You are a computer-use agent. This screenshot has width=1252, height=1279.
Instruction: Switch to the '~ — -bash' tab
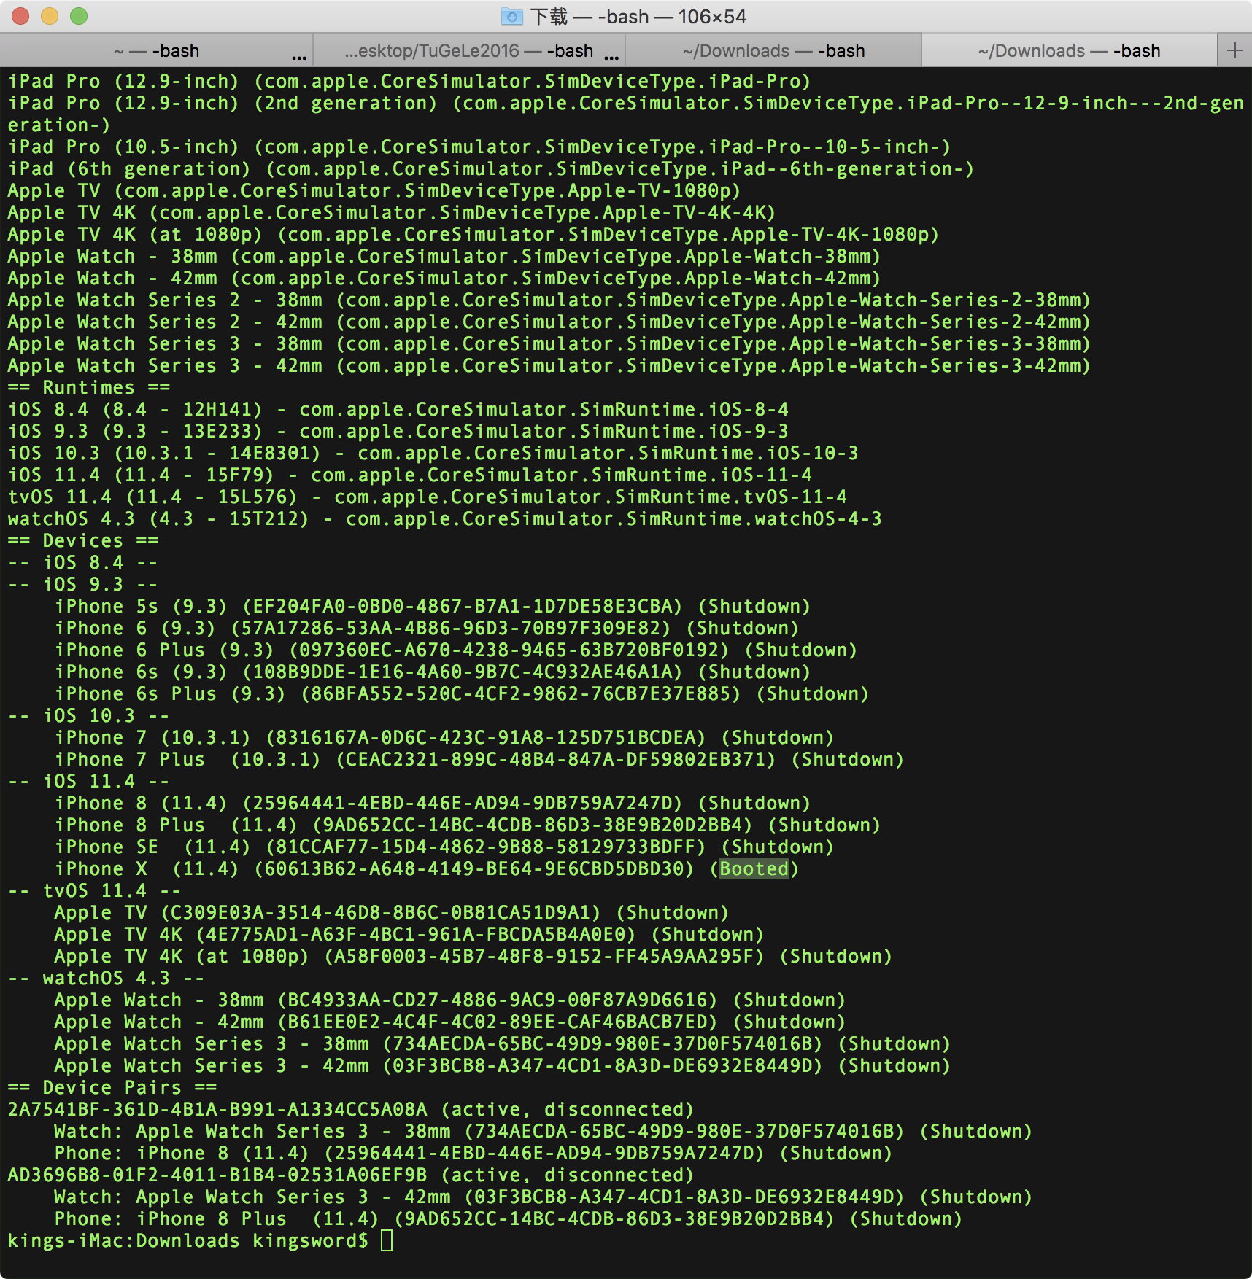point(157,50)
